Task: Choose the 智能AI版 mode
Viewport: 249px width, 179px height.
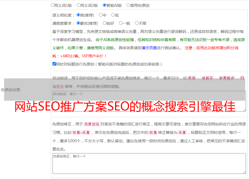Action: (104, 5)
